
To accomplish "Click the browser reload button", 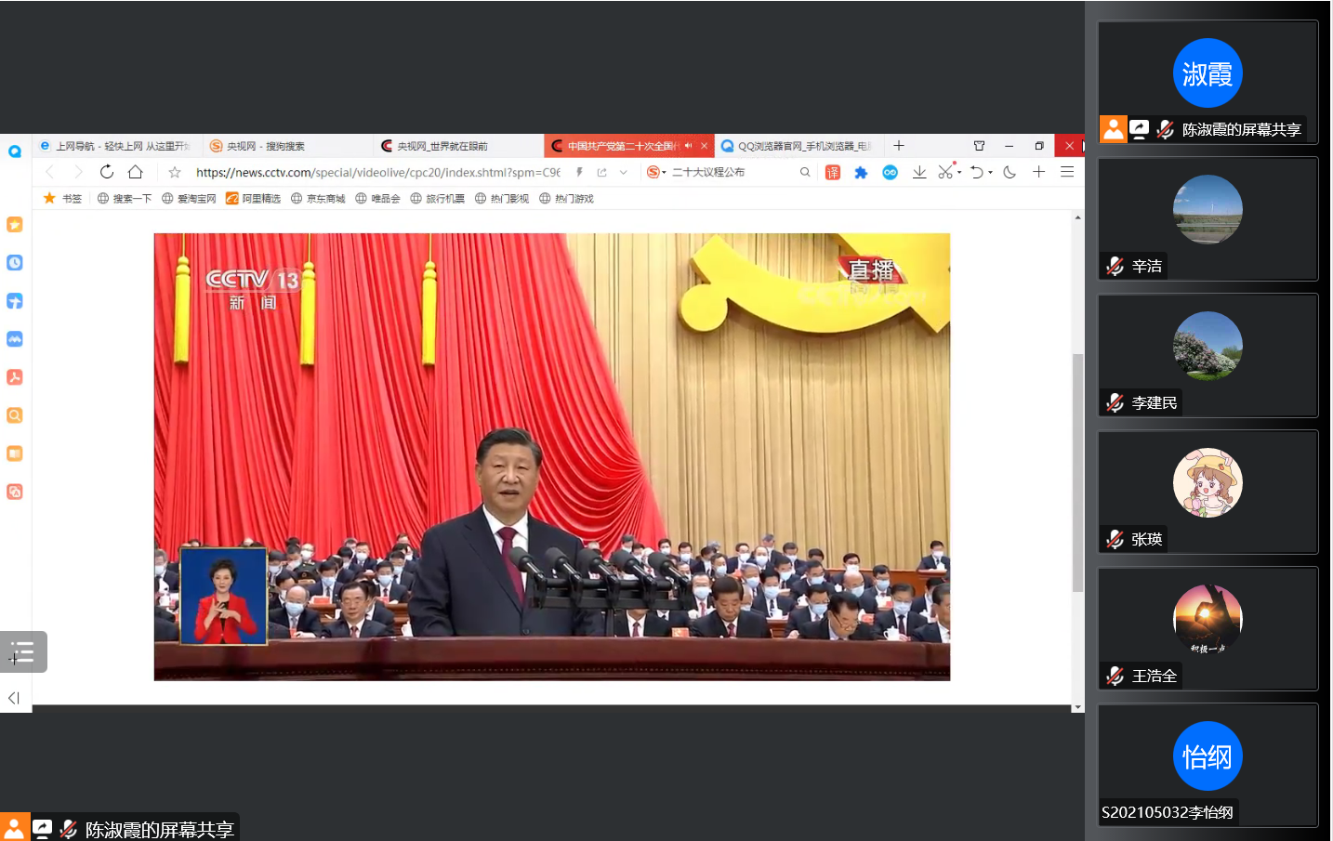I will coord(107,172).
